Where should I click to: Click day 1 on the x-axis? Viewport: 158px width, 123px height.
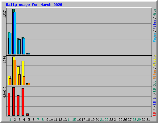[10, 120]
